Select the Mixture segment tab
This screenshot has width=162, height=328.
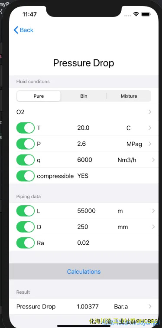click(x=129, y=96)
